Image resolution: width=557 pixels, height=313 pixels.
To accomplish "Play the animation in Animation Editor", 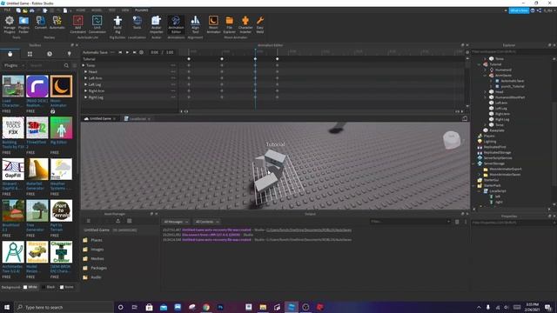I will 127,52.
